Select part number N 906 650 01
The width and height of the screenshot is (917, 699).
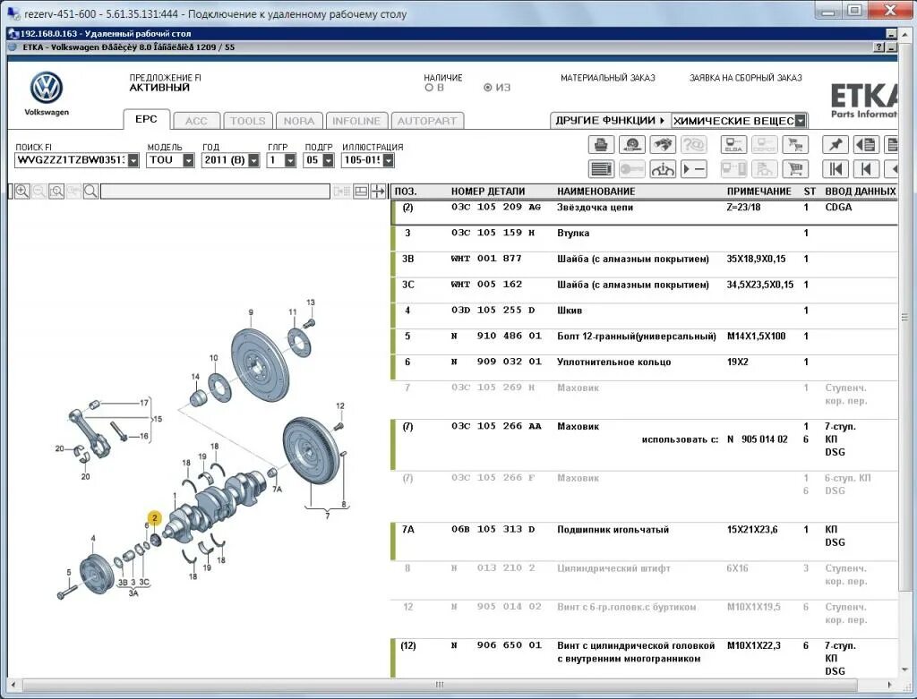coord(496,645)
